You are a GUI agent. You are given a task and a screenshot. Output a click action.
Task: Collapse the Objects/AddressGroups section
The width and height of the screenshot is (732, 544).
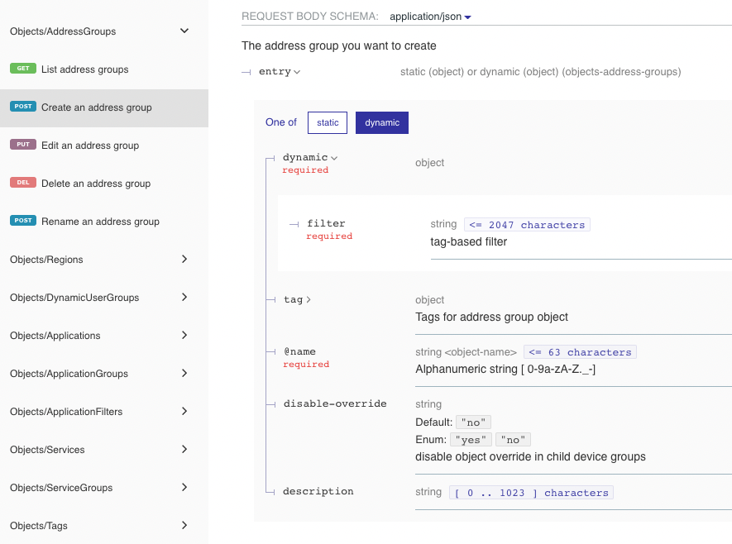pyautogui.click(x=184, y=31)
